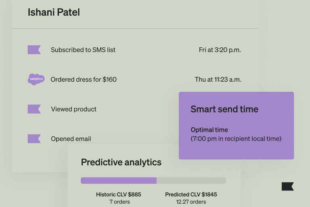This screenshot has height=207, width=310.
Task: Click the gray unfilled part of CLV bar
Action: pyautogui.click(x=191, y=180)
